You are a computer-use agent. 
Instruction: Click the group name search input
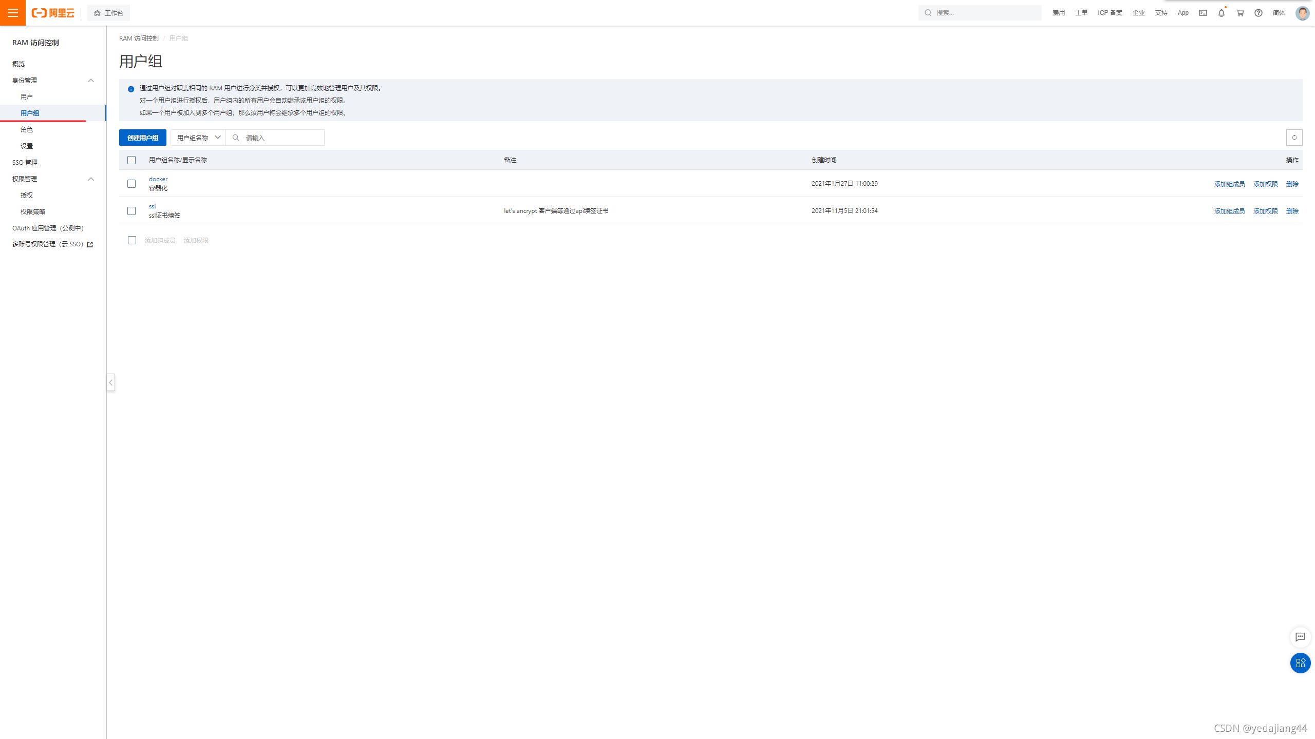pos(281,138)
